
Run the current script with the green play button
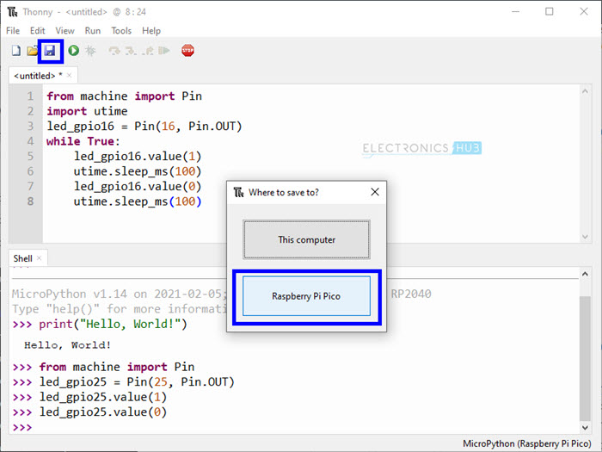point(74,51)
